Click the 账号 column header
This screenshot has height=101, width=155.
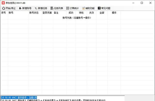11,13
